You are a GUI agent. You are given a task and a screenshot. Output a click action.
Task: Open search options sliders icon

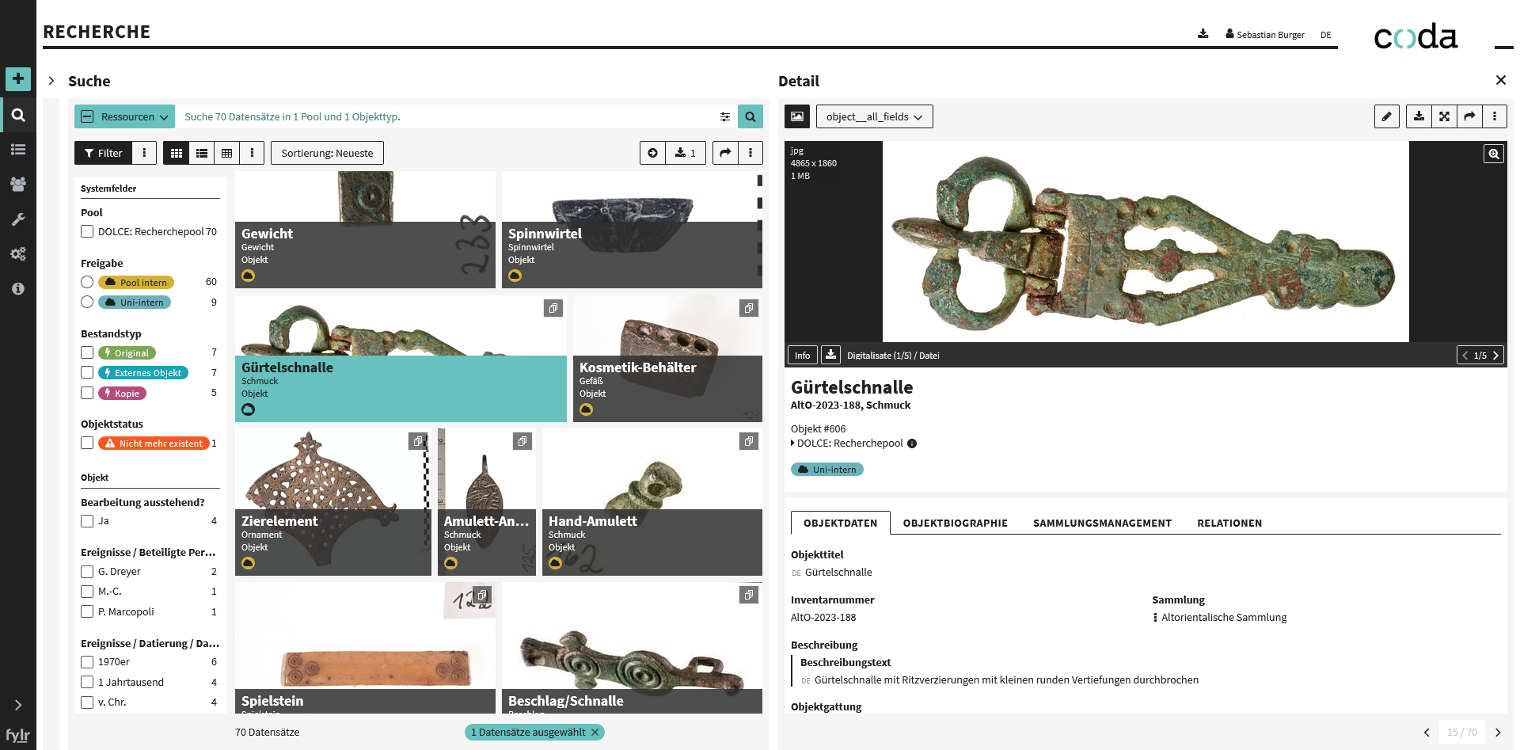(724, 116)
